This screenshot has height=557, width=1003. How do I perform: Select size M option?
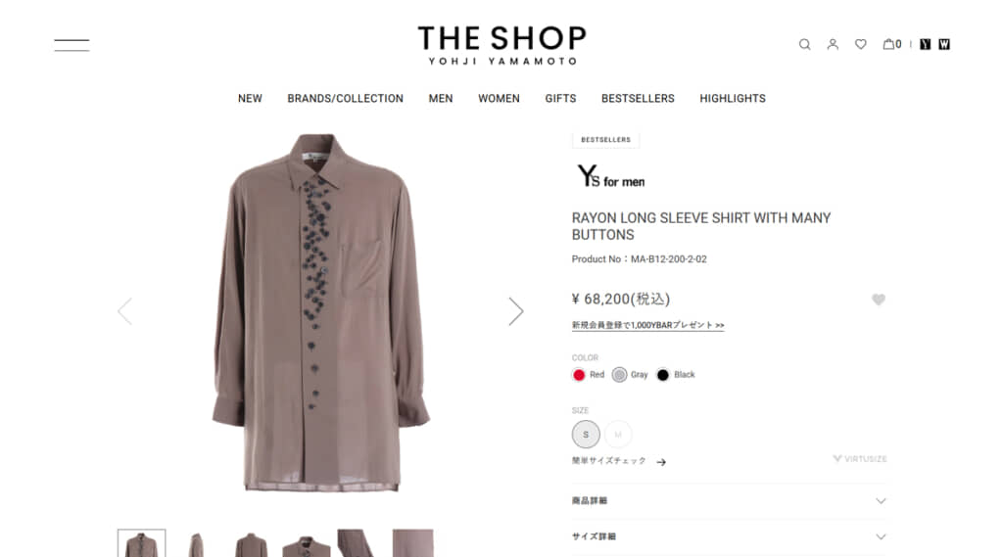(618, 435)
